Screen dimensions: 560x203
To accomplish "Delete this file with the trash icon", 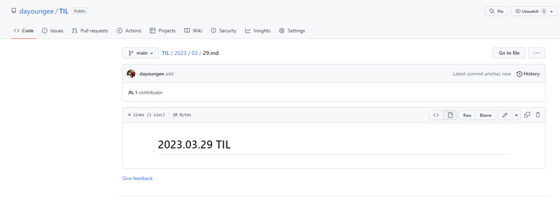I will pos(538,115).
